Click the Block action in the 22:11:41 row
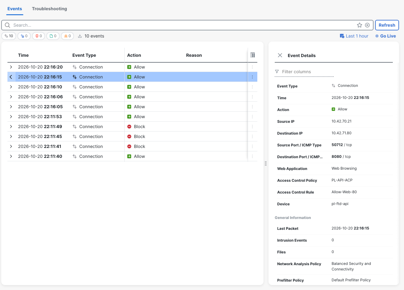This screenshot has width=404, height=290. (x=136, y=146)
